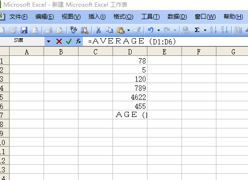Click the Insert Hyperlink icon

(186, 30)
